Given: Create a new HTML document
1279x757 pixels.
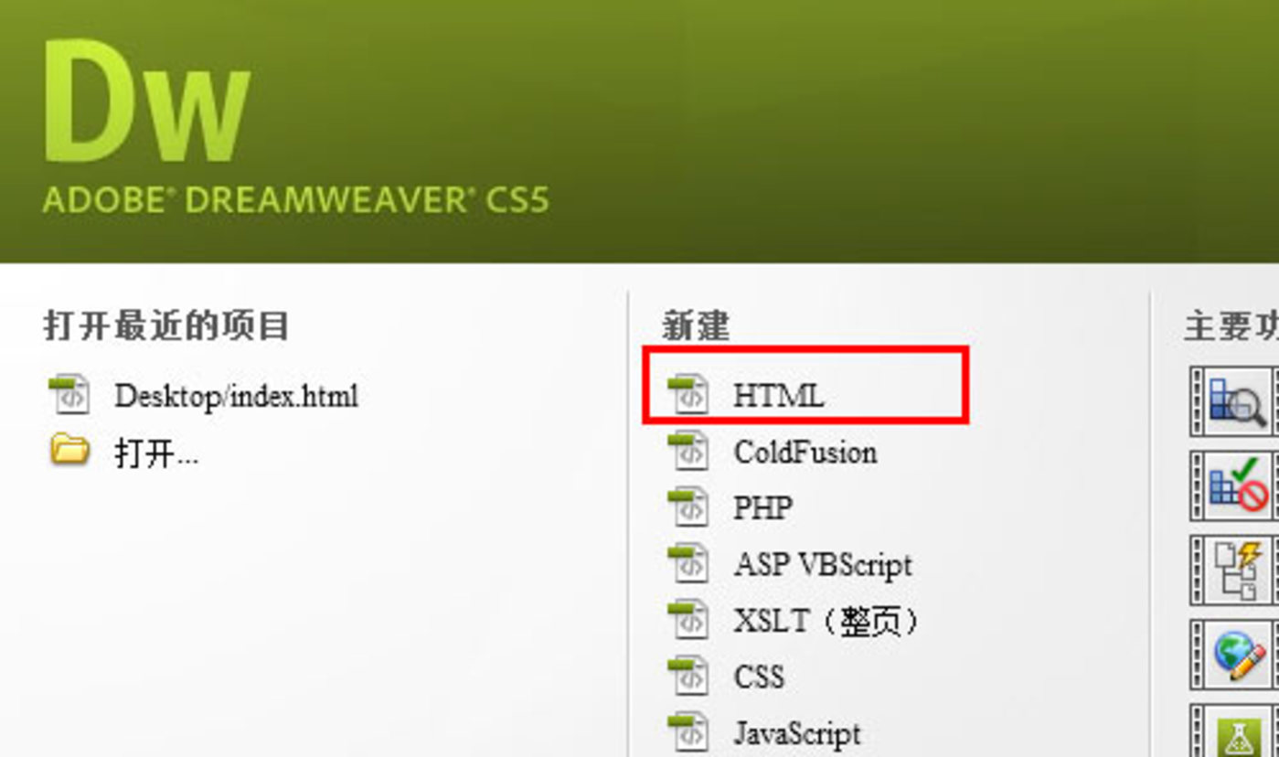Looking at the screenshot, I should [745, 395].
